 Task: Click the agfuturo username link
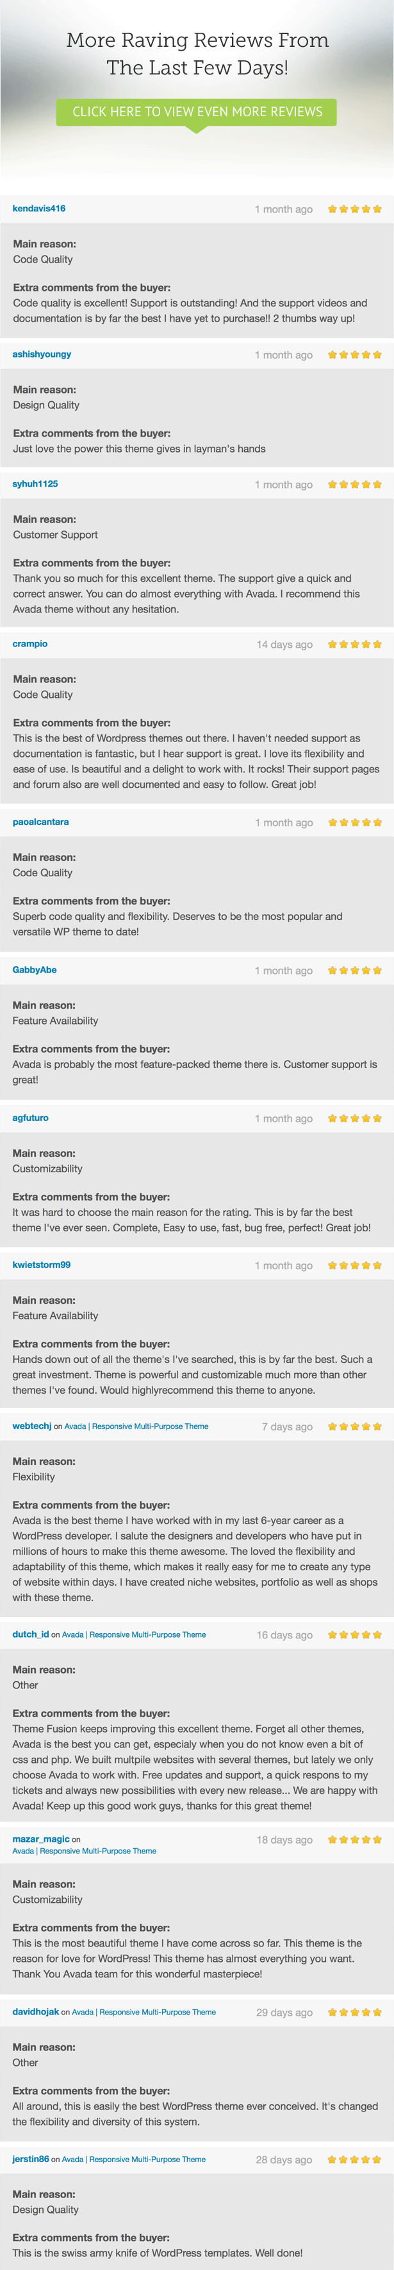click(31, 1118)
